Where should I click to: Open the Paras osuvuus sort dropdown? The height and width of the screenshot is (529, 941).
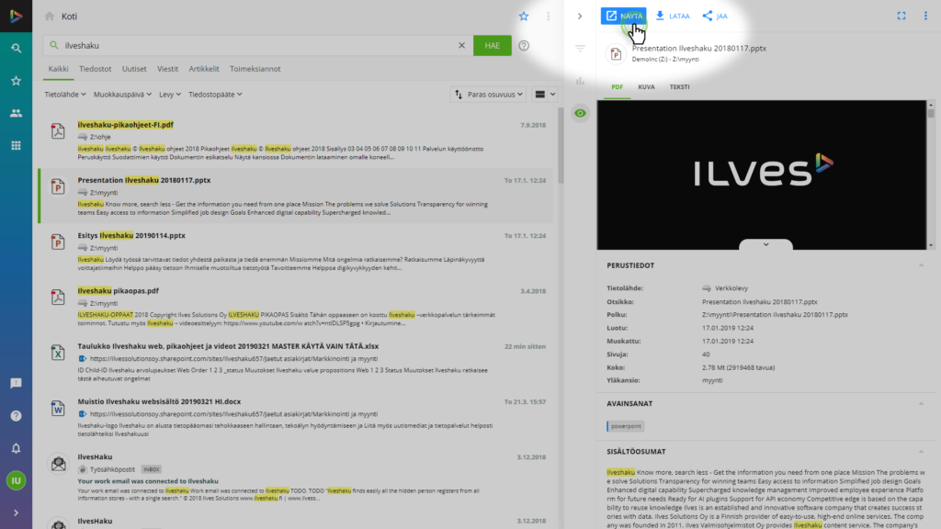tap(488, 95)
